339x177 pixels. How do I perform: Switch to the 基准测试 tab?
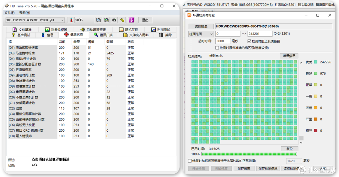[x=21, y=35]
